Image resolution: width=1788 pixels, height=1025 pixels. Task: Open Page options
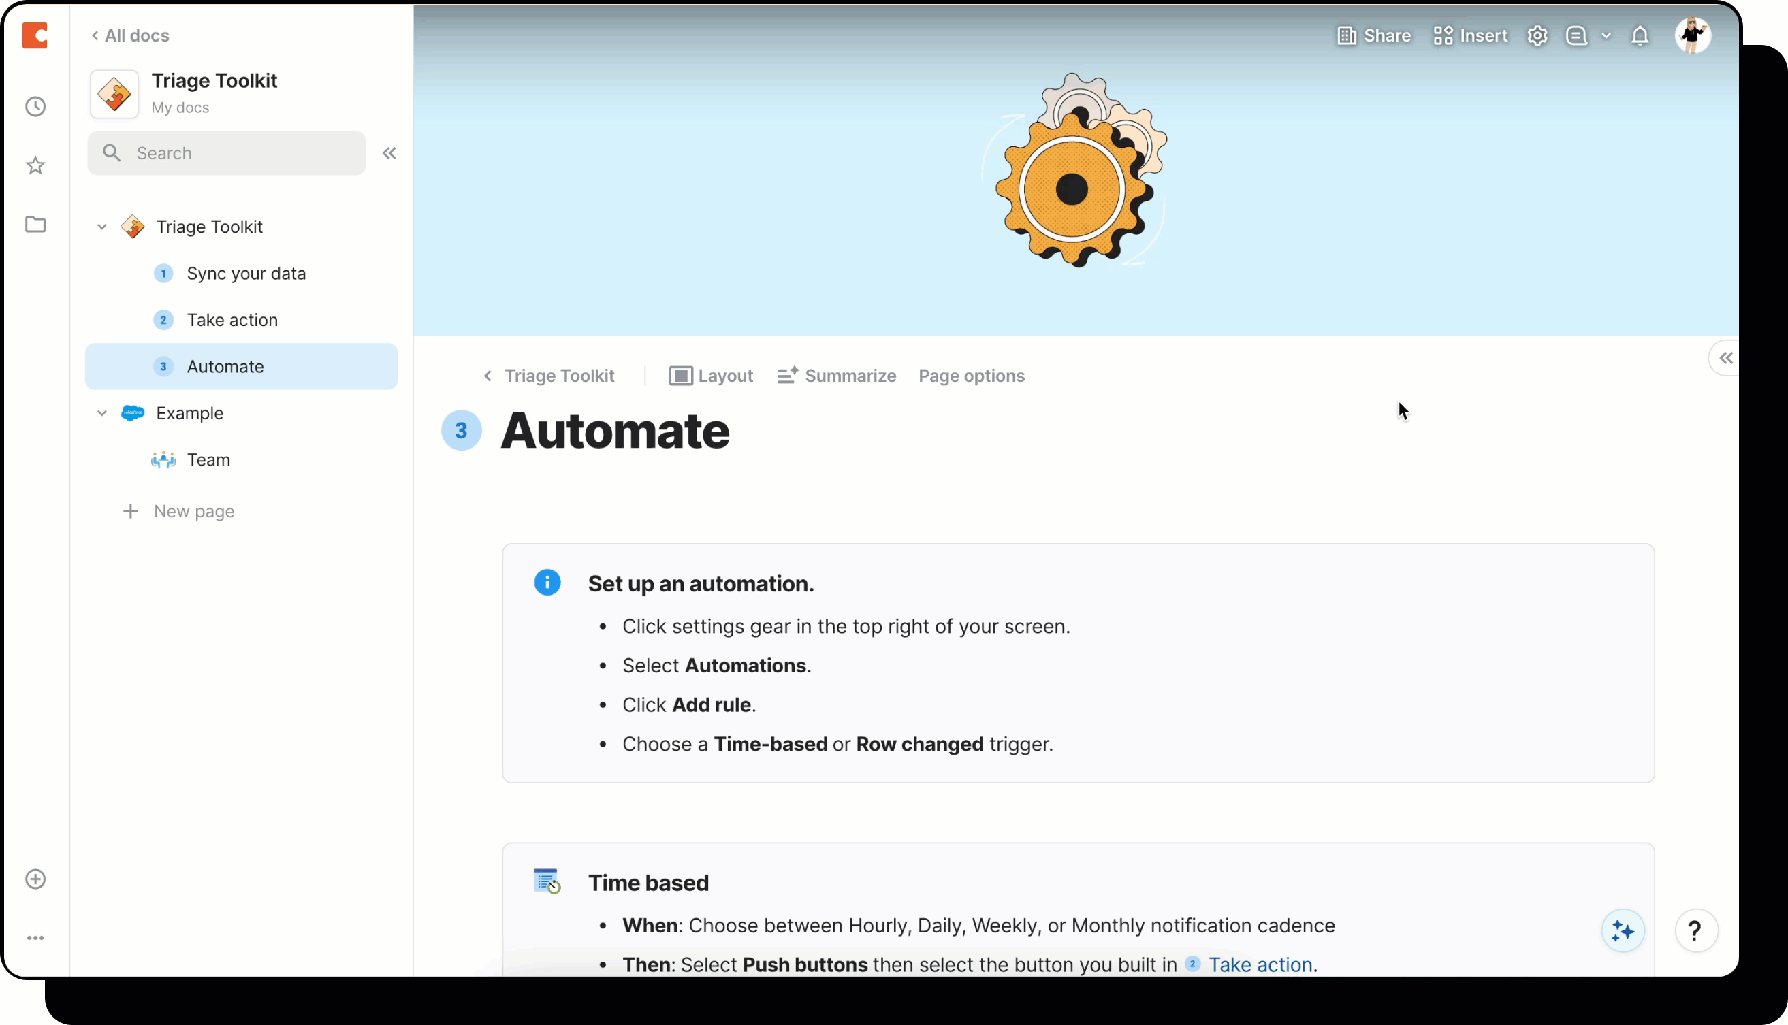point(971,375)
